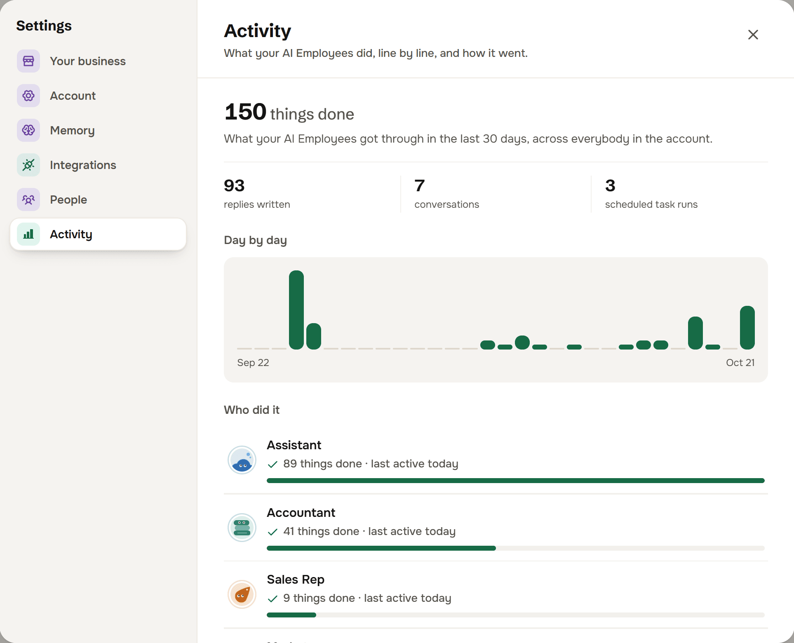
Task: Click the '150 things done' heading
Action: click(x=289, y=112)
